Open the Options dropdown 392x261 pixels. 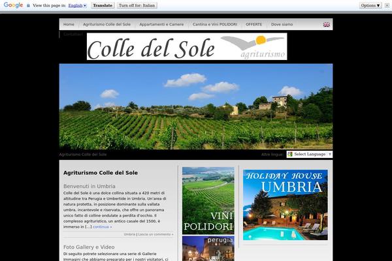click(370, 5)
